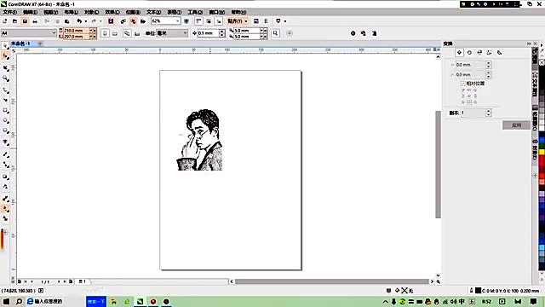The height and width of the screenshot is (307, 545).
Task: Open the View menu
Action: click(x=50, y=12)
